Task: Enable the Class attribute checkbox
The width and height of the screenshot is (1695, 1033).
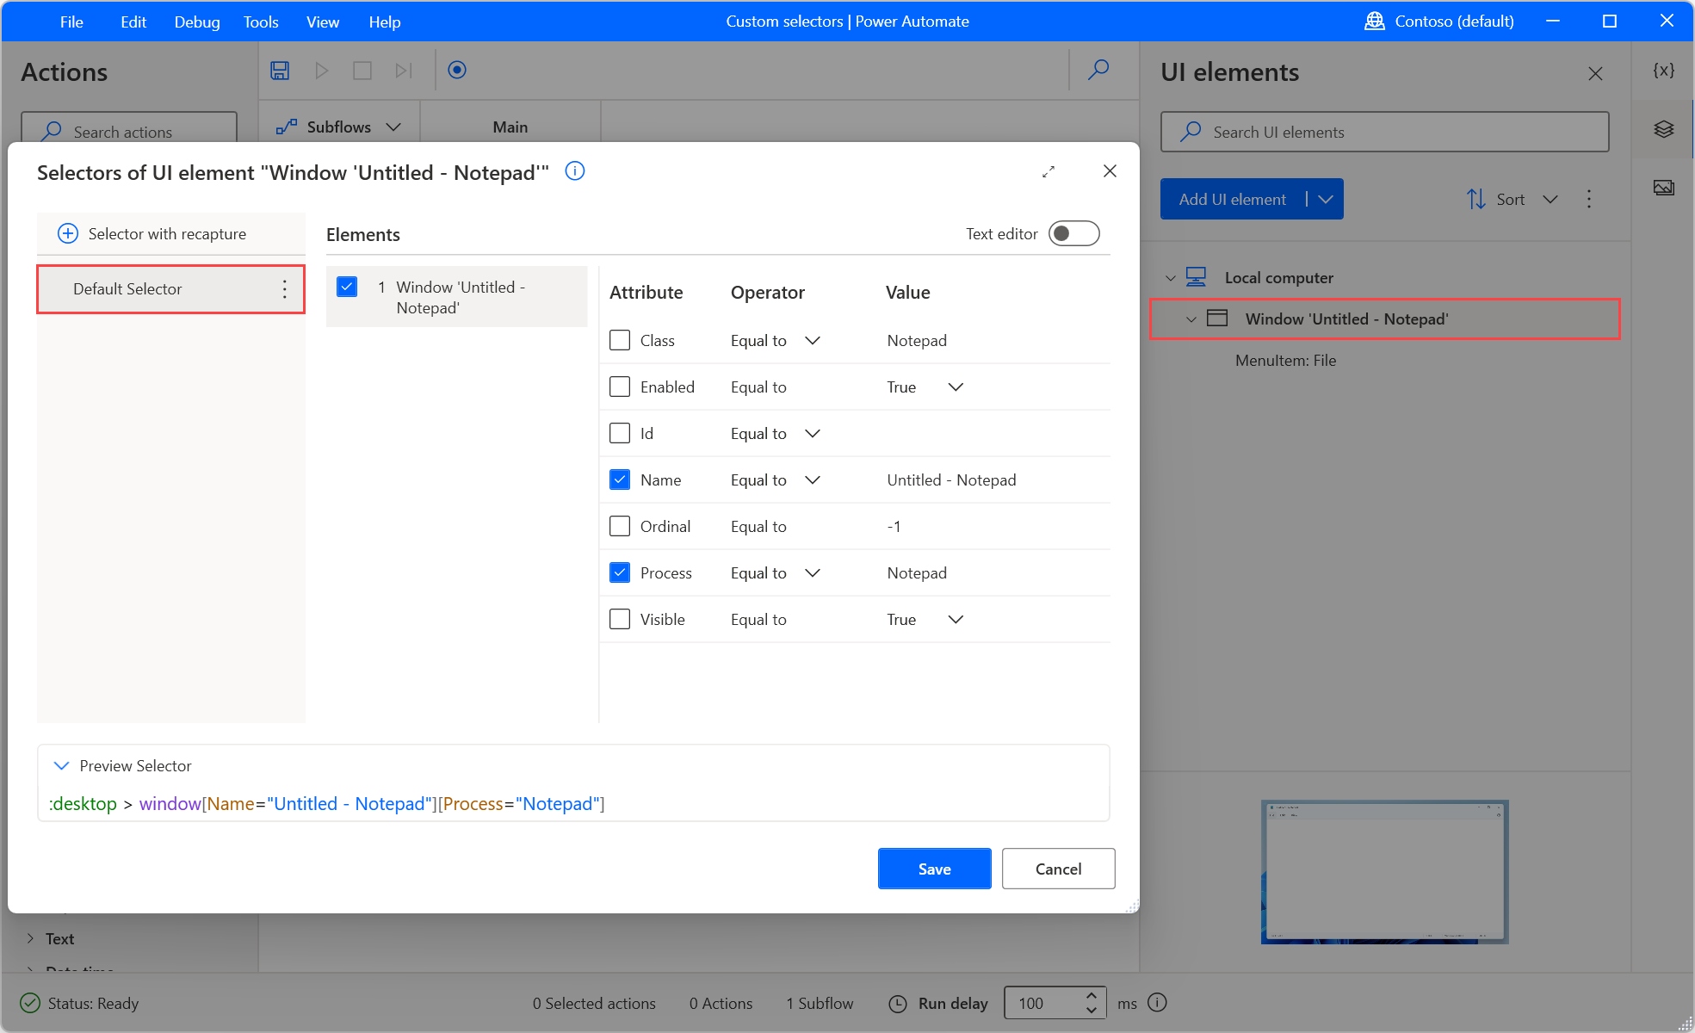Action: [x=621, y=340]
